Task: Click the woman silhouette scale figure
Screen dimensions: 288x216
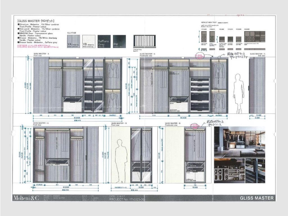Action: (x=239, y=94)
